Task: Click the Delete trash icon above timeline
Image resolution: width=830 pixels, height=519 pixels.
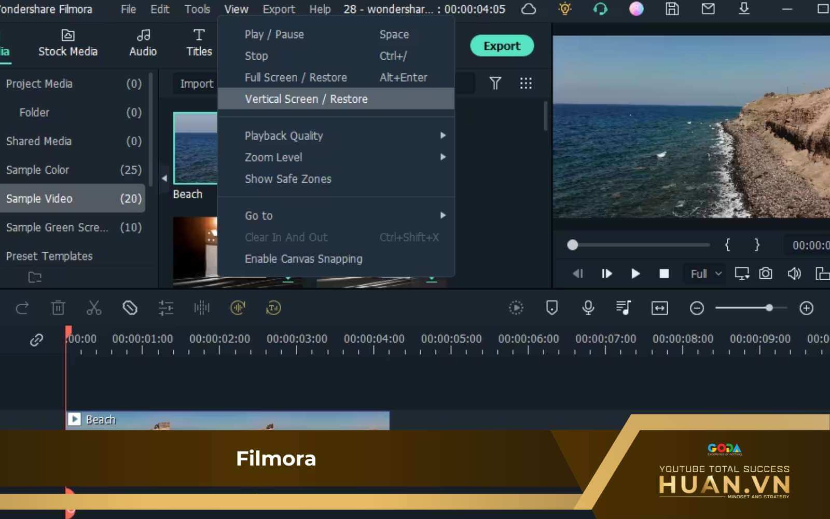Action: pyautogui.click(x=58, y=308)
